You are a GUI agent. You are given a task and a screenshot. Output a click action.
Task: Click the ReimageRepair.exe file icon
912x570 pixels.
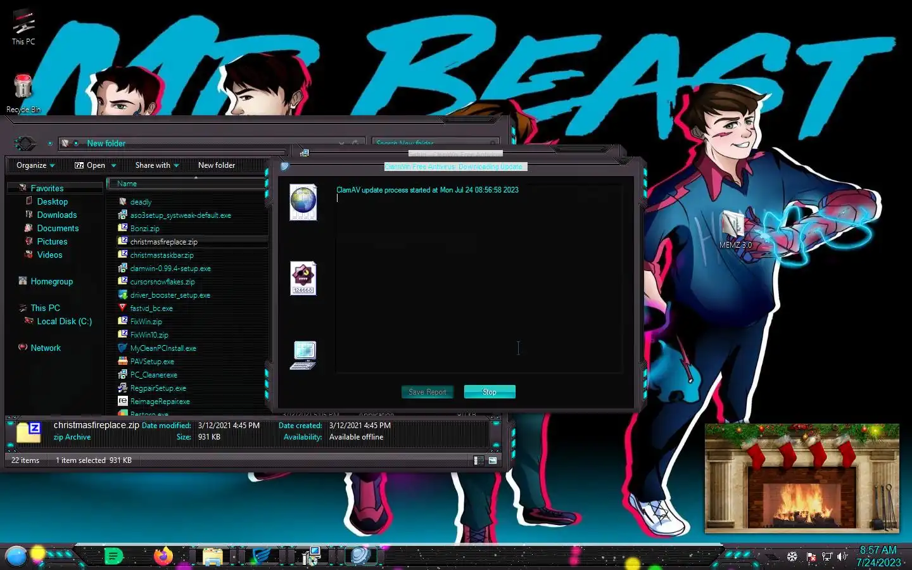[x=123, y=401]
